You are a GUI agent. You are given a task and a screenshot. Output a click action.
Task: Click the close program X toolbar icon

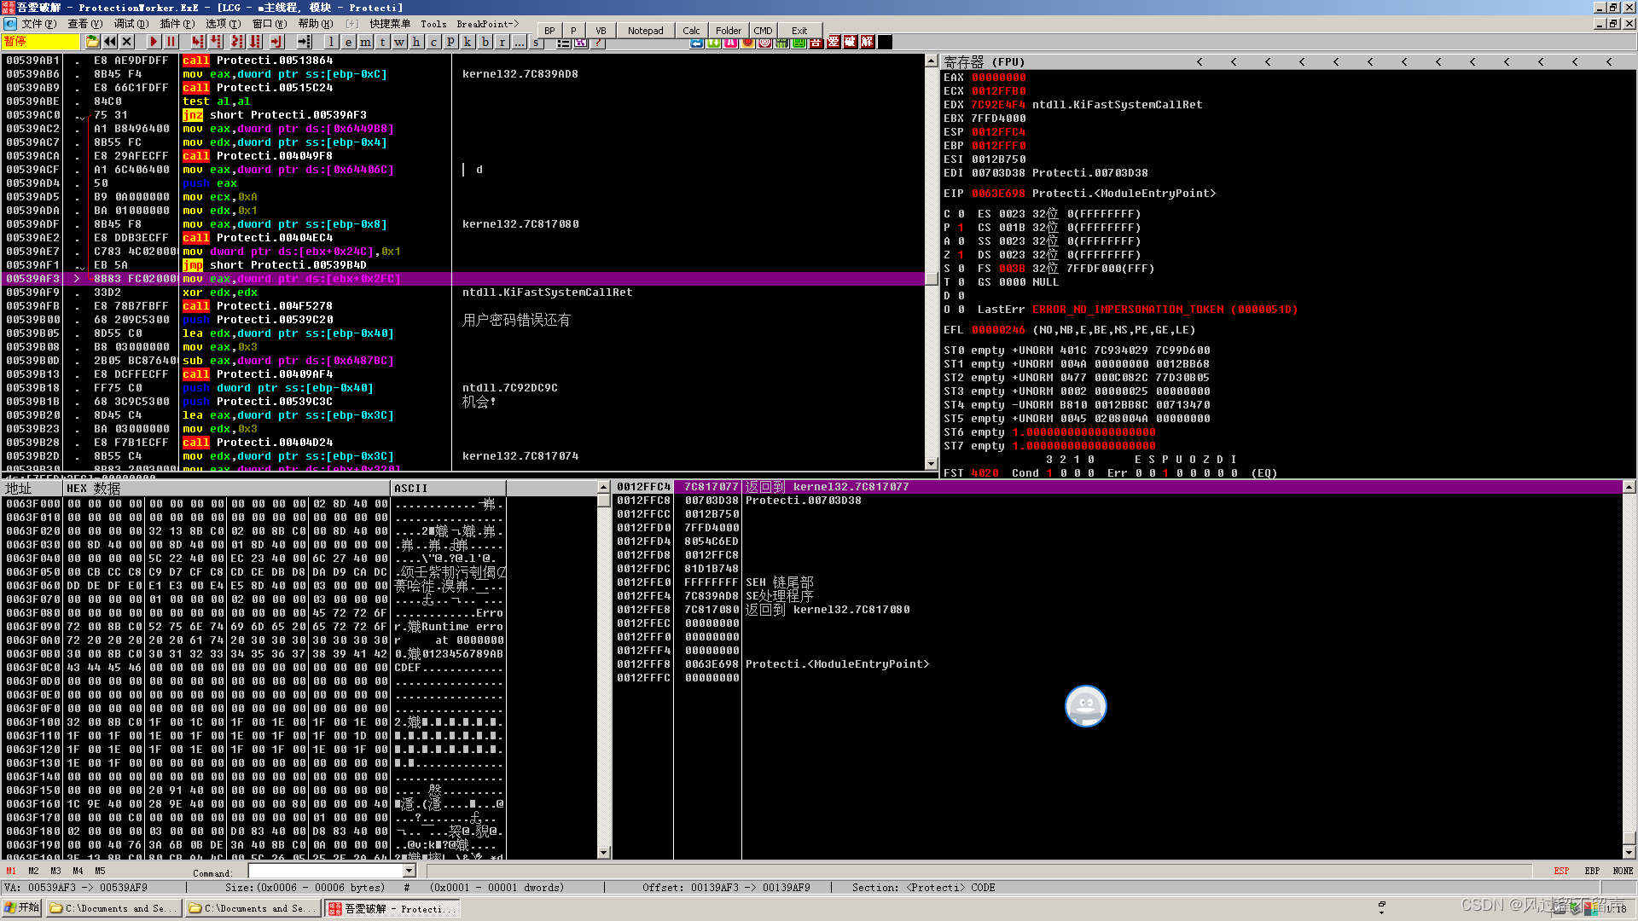point(127,42)
